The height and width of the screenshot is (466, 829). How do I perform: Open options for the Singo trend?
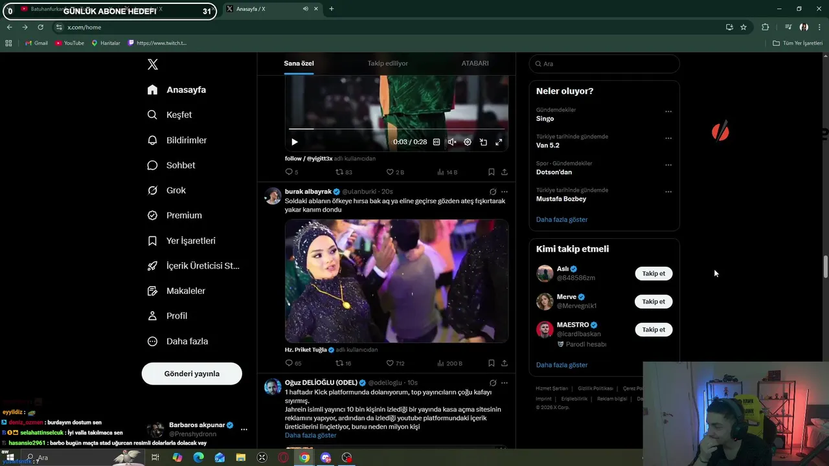pos(668,111)
